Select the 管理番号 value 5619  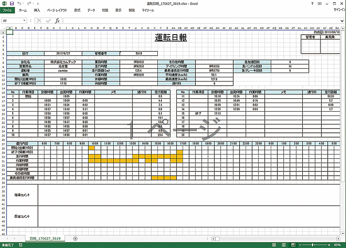point(139,53)
